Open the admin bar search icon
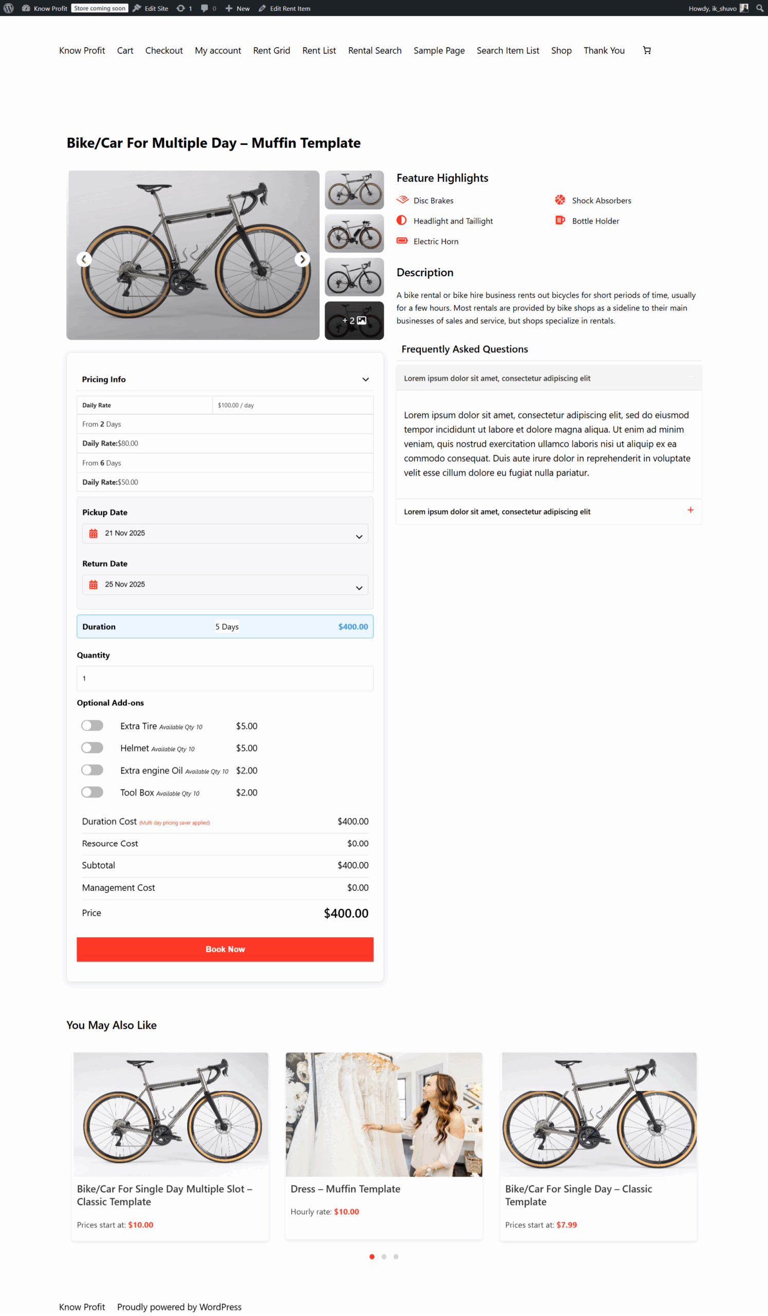The height and width of the screenshot is (1316, 768). click(x=760, y=8)
